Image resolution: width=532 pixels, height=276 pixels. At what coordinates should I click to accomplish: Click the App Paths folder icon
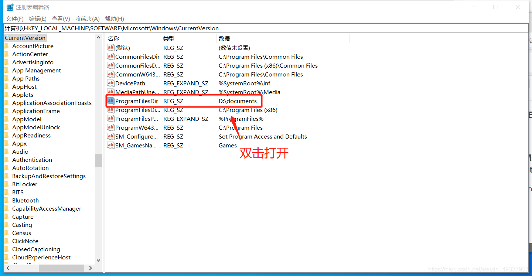6,78
